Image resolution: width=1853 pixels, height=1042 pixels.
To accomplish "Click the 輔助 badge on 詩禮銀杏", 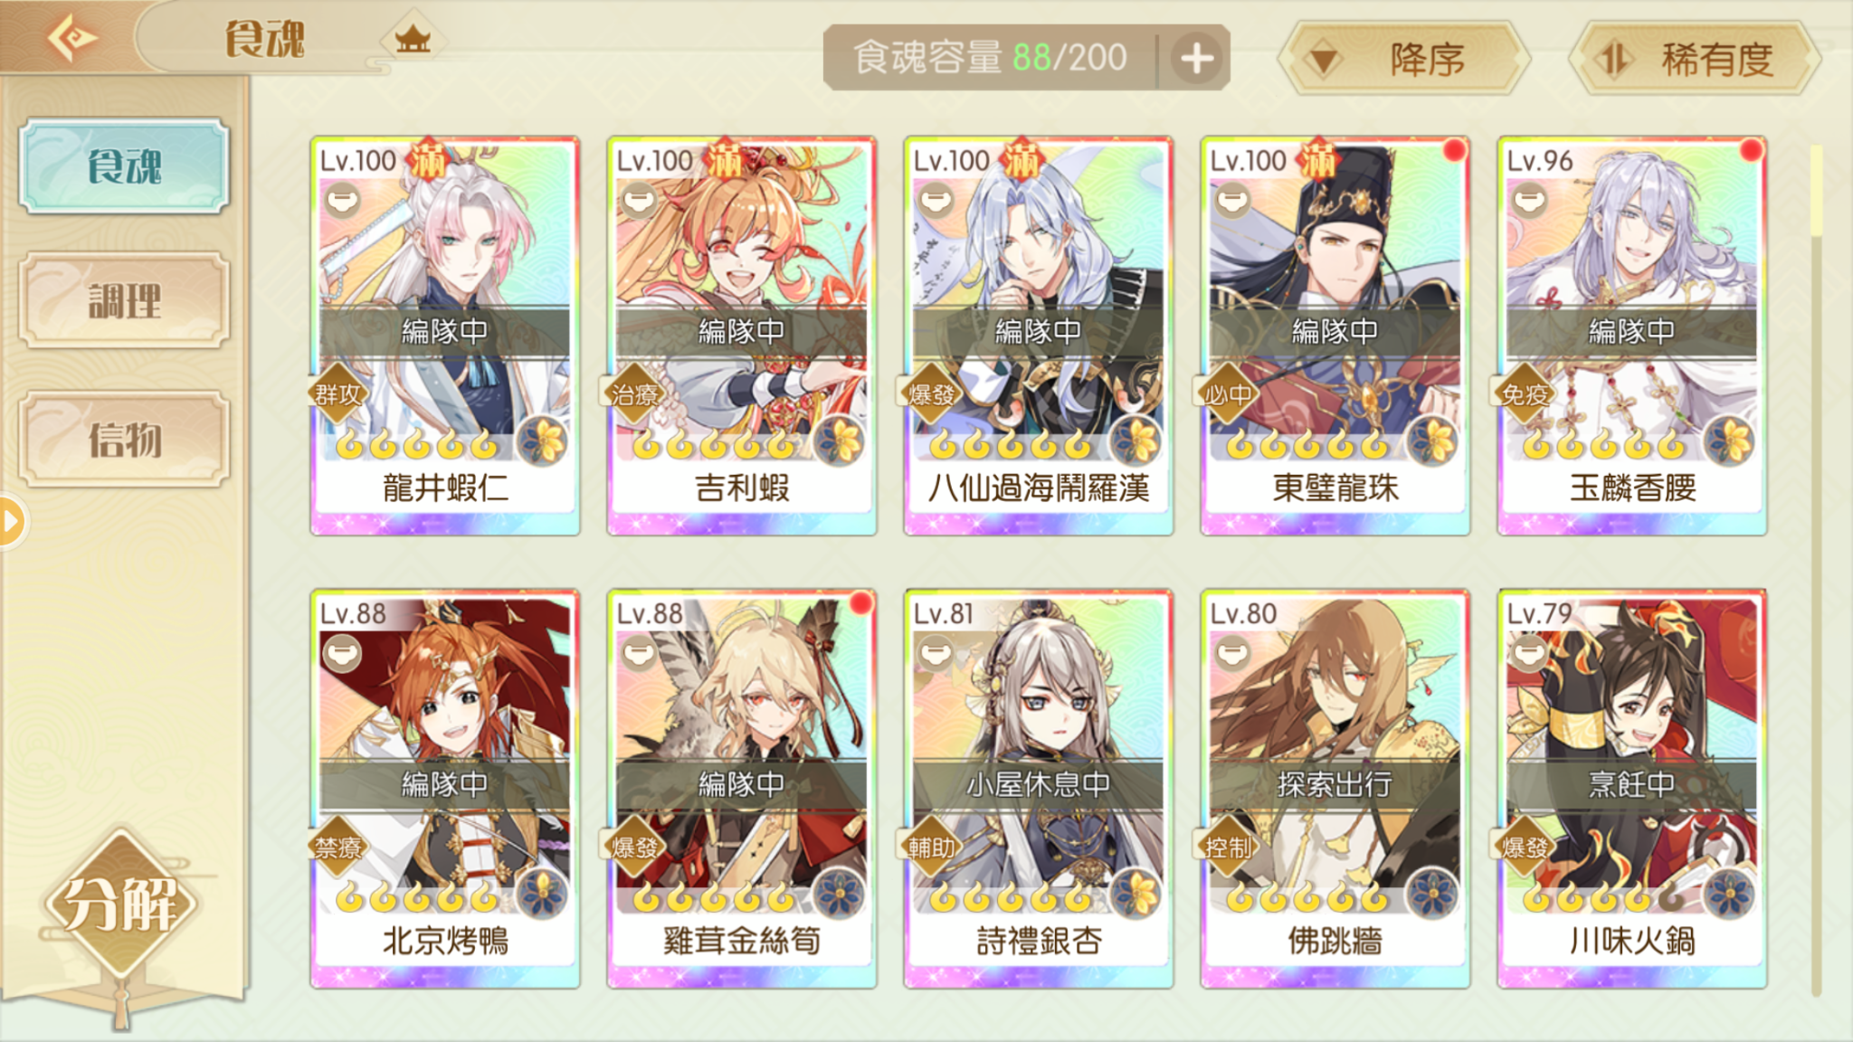I will (x=930, y=848).
